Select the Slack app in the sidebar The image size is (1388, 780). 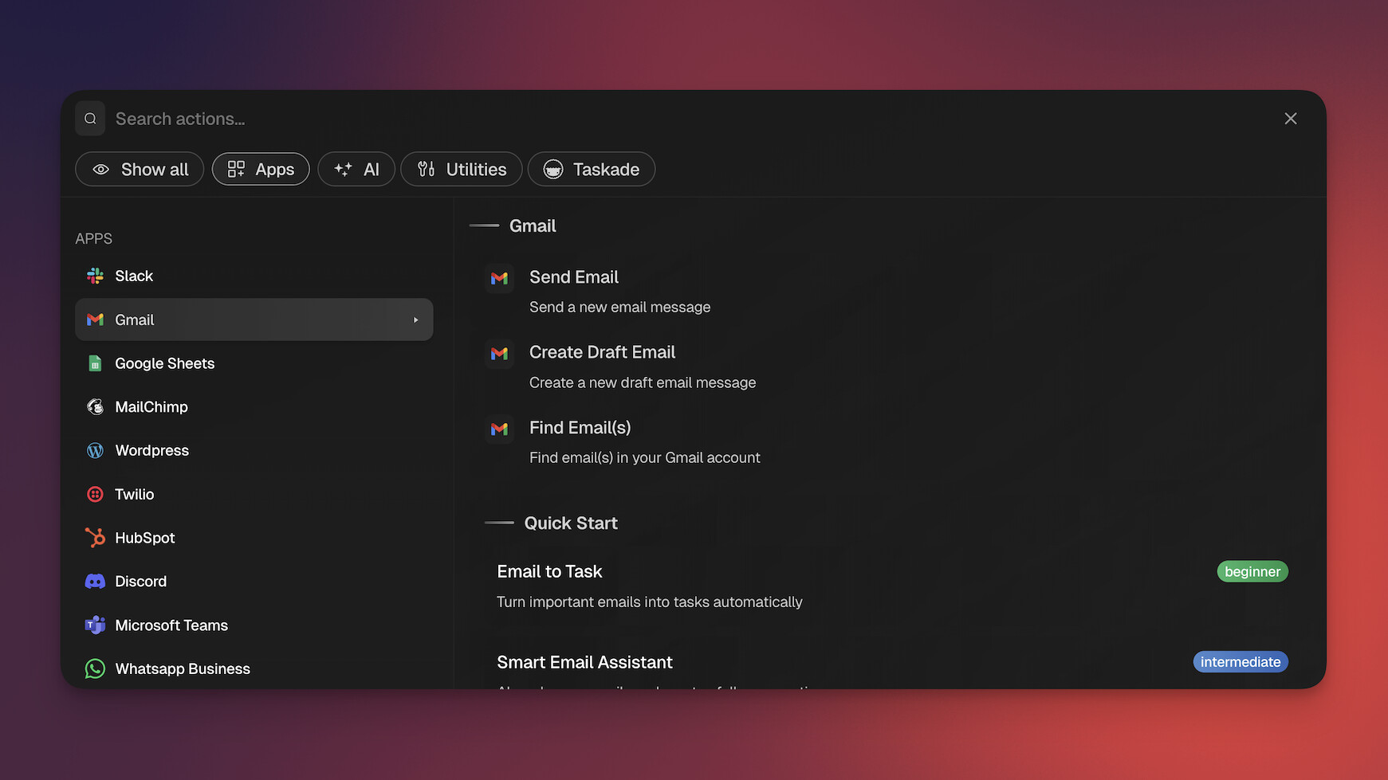pos(134,276)
